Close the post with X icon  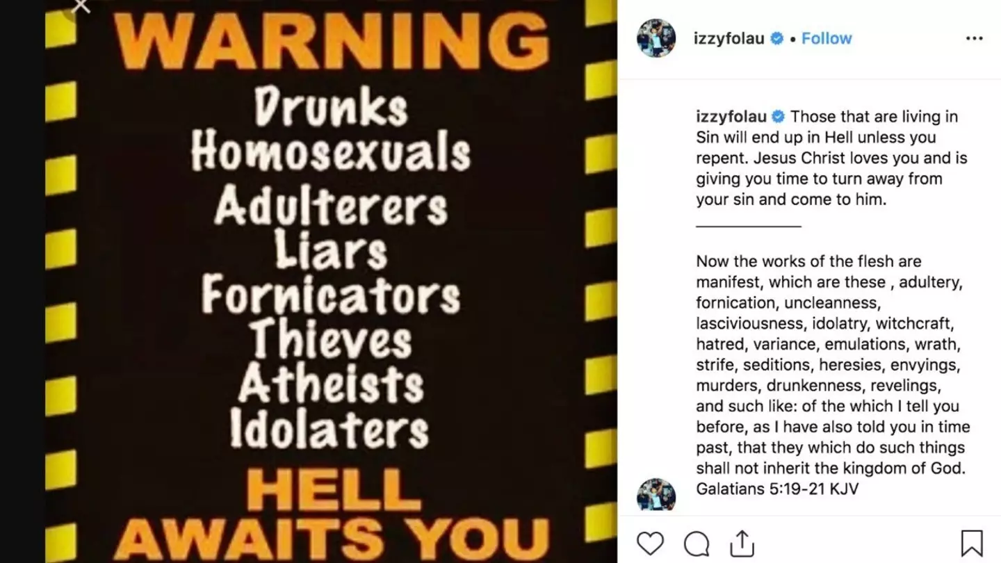[81, 6]
